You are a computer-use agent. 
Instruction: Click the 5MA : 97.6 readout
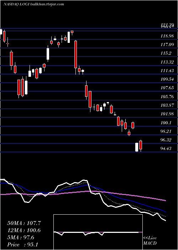(21, 237)
